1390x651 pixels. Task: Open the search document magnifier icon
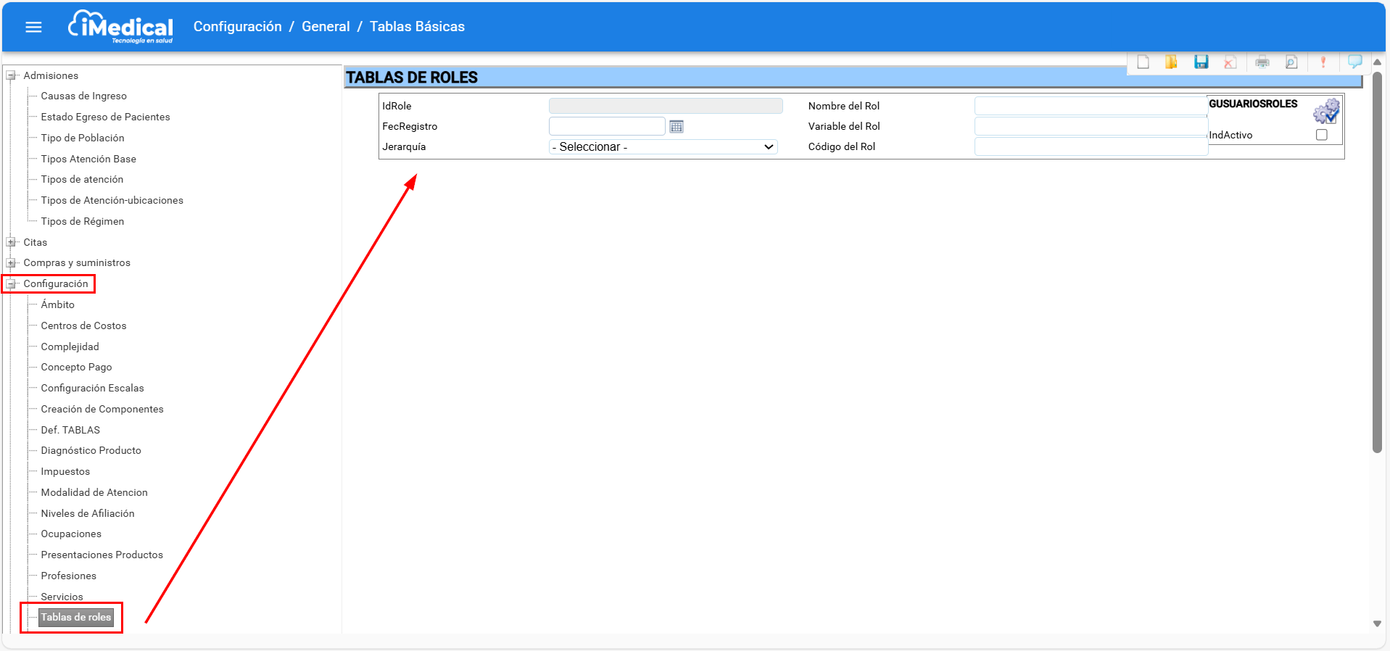click(1291, 62)
